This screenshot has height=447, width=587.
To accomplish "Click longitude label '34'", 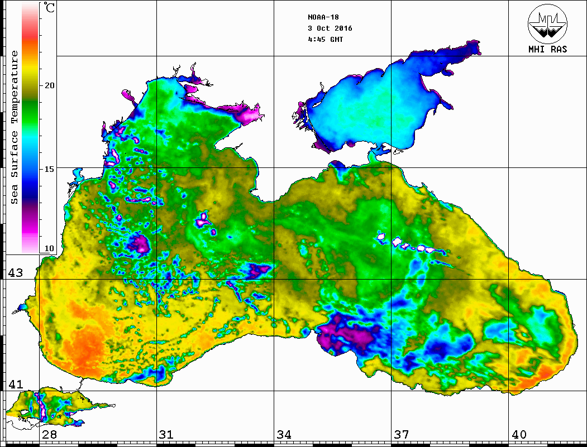I will coord(284,434).
